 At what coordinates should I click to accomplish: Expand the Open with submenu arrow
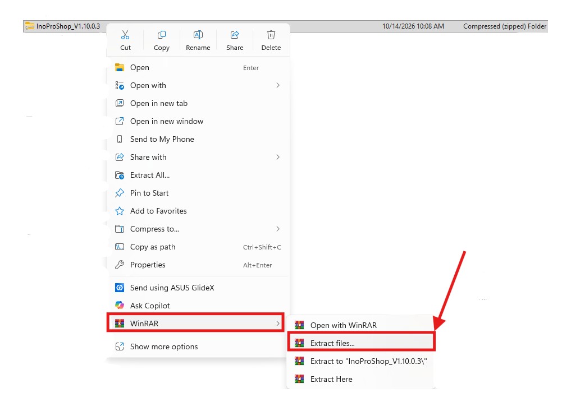[278, 85]
